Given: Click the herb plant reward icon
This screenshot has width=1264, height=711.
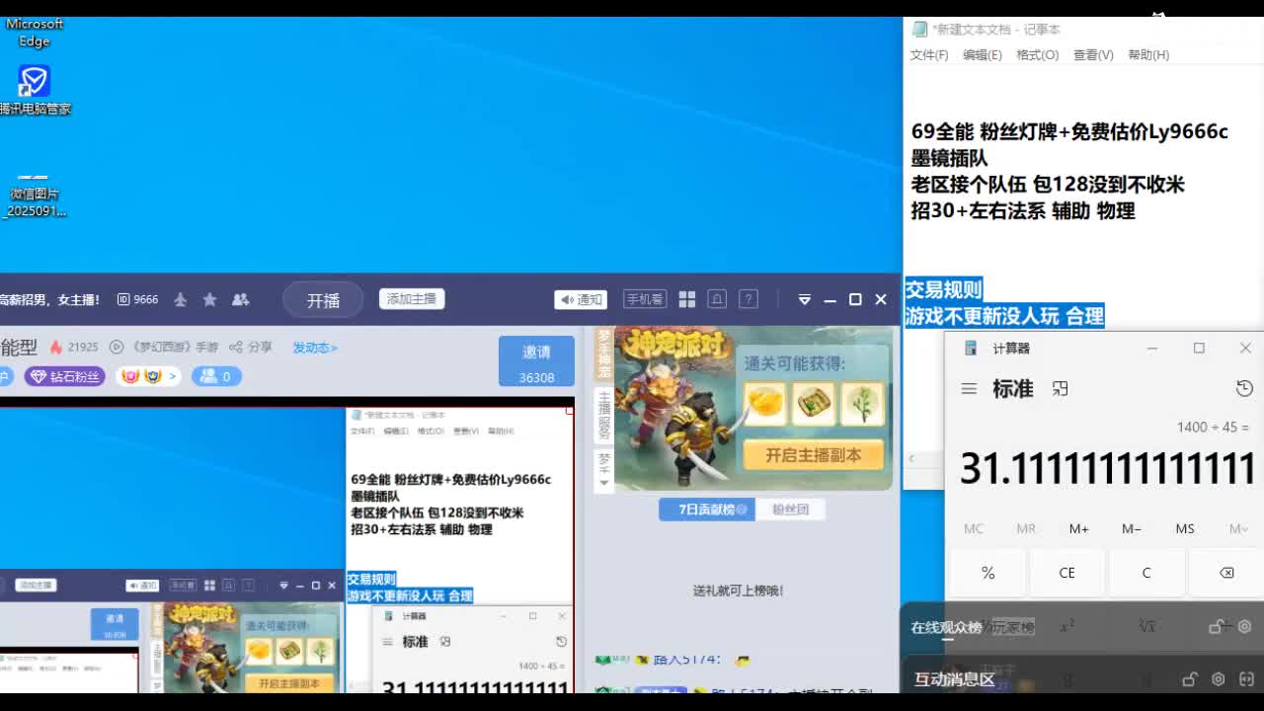Looking at the screenshot, I should point(862,403).
